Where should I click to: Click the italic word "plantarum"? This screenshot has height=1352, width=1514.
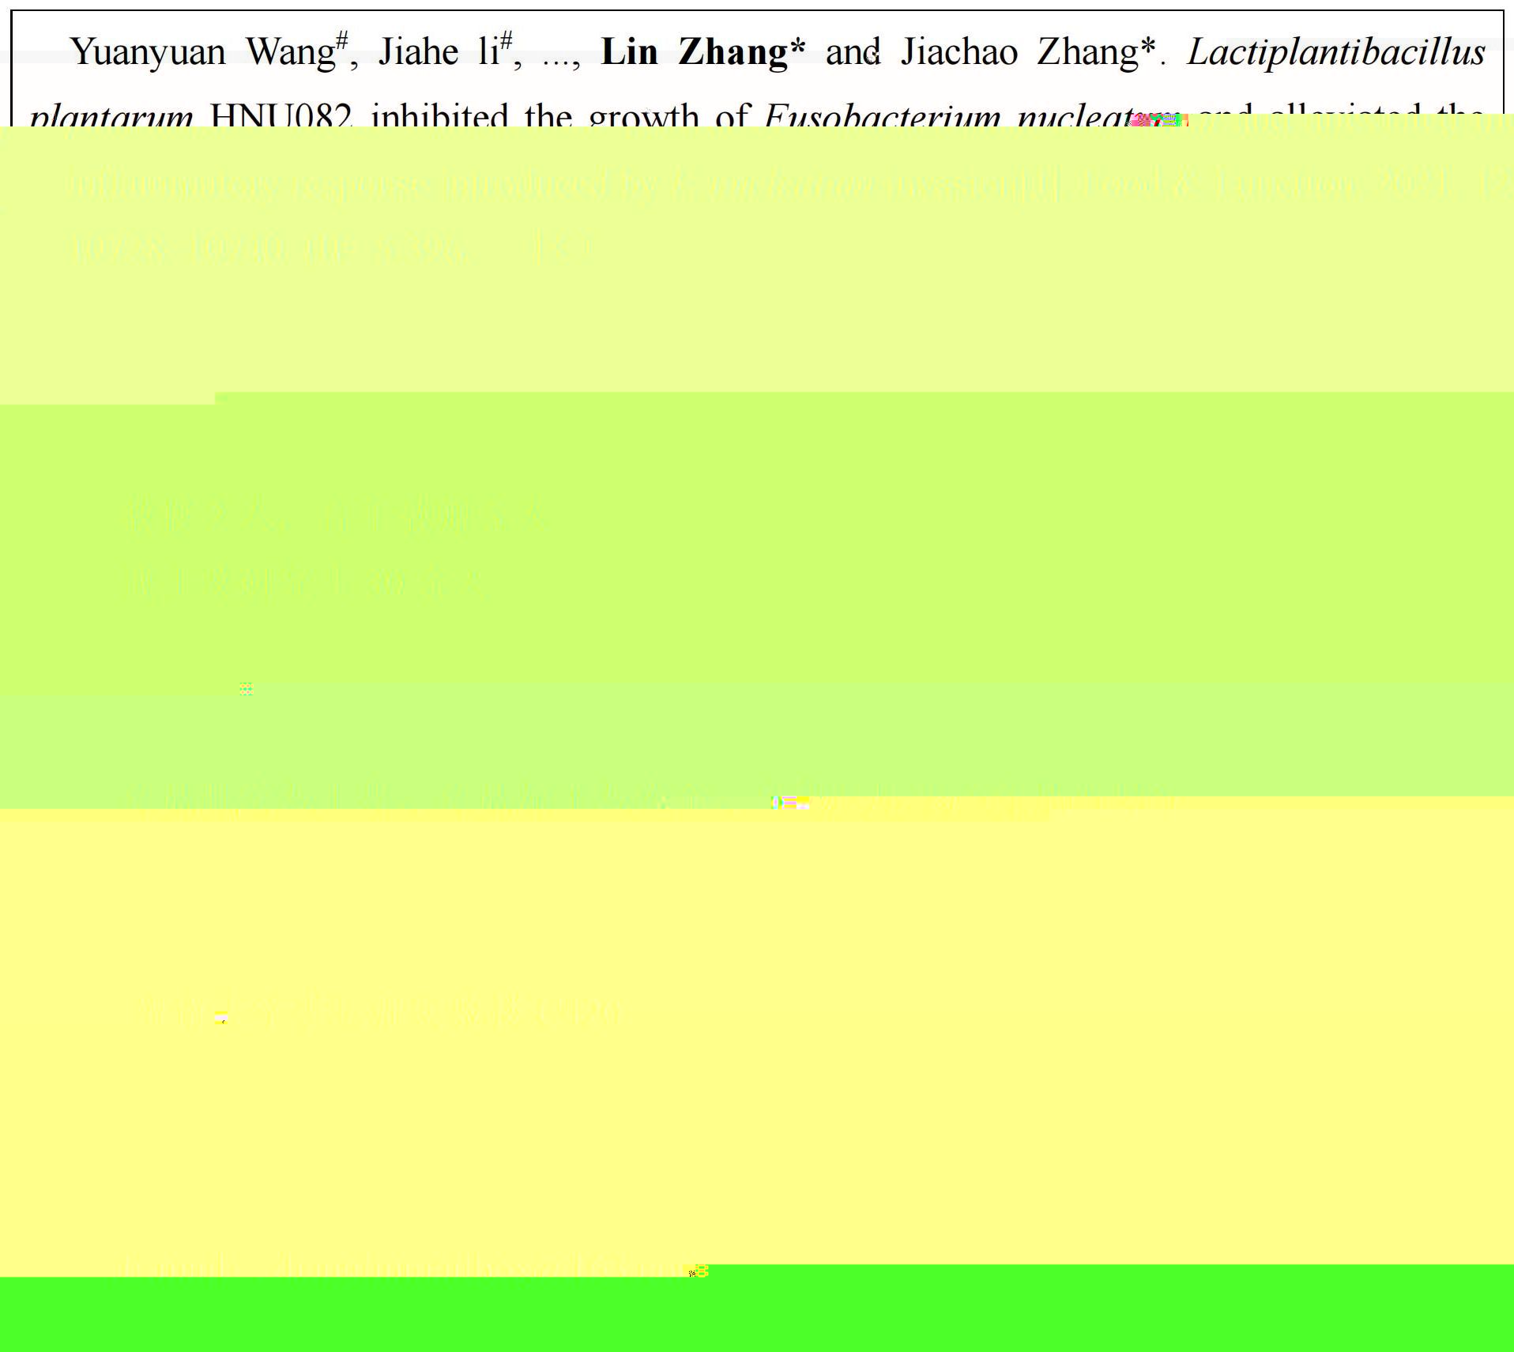coord(111,116)
